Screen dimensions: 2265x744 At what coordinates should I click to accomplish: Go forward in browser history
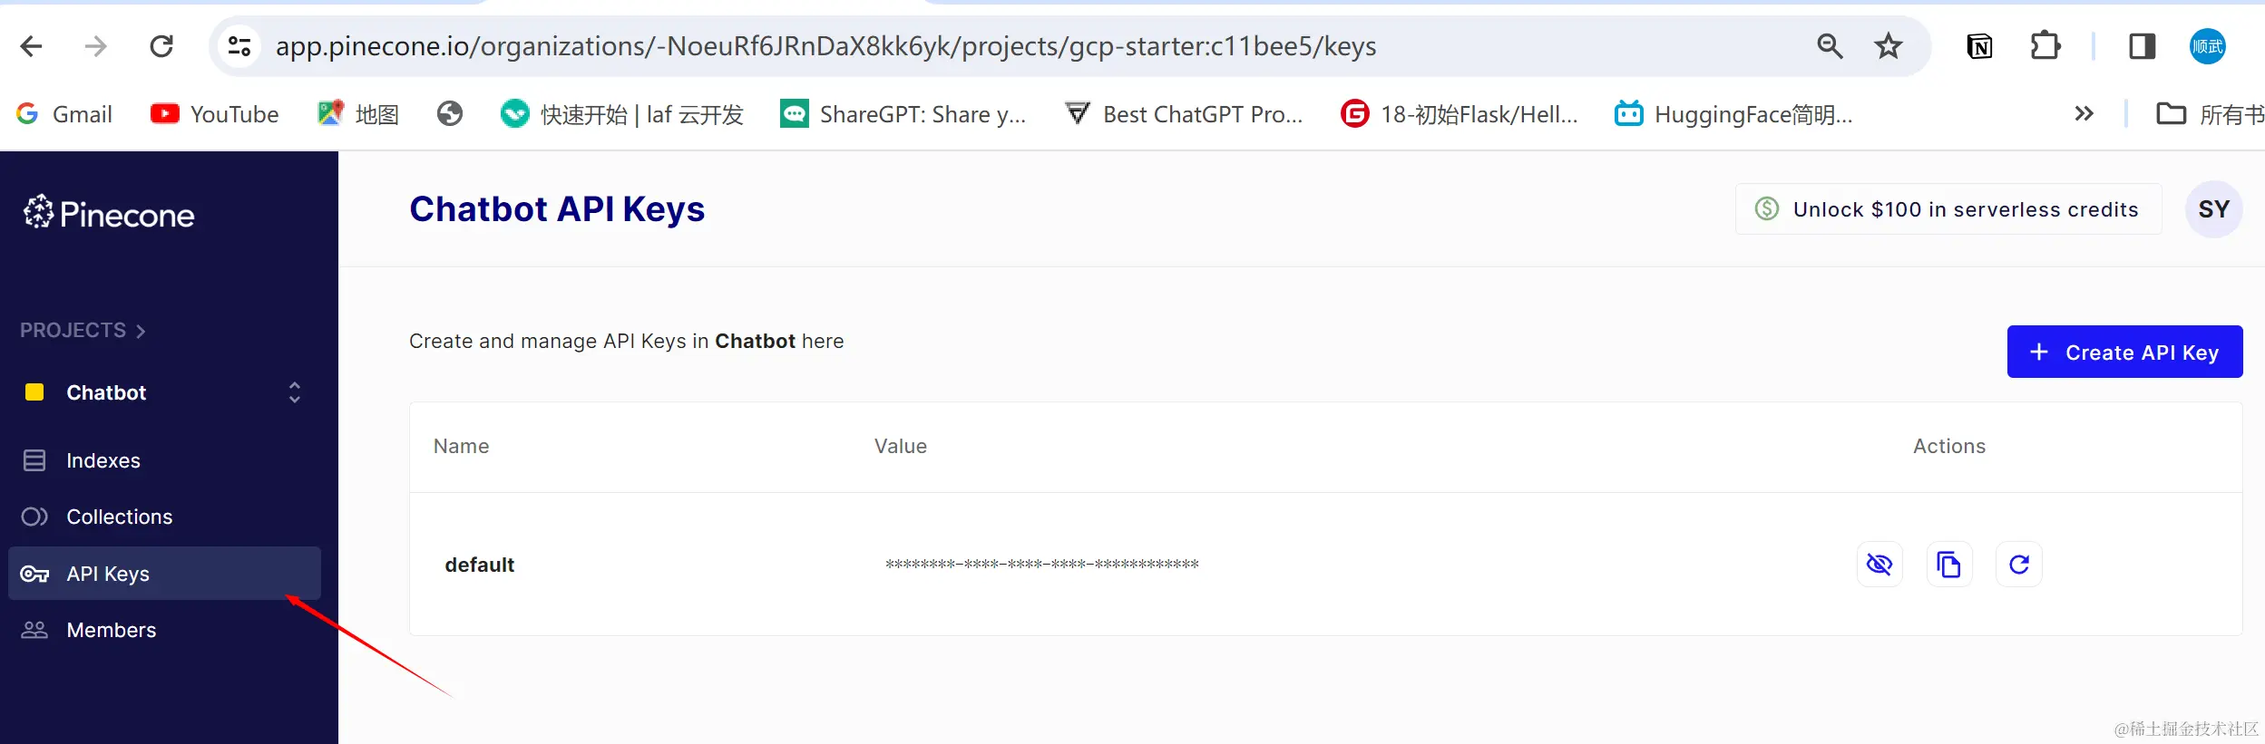click(x=95, y=46)
